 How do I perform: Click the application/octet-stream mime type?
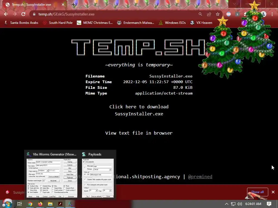[164, 93]
